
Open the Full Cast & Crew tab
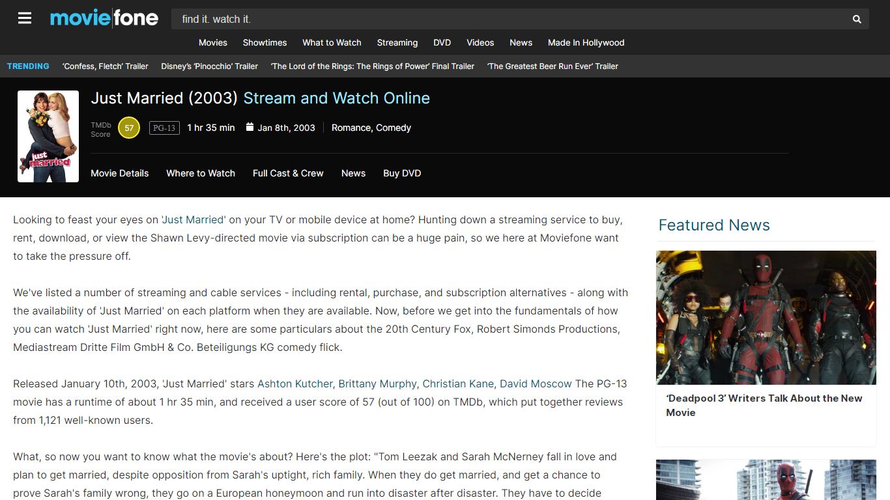click(288, 173)
